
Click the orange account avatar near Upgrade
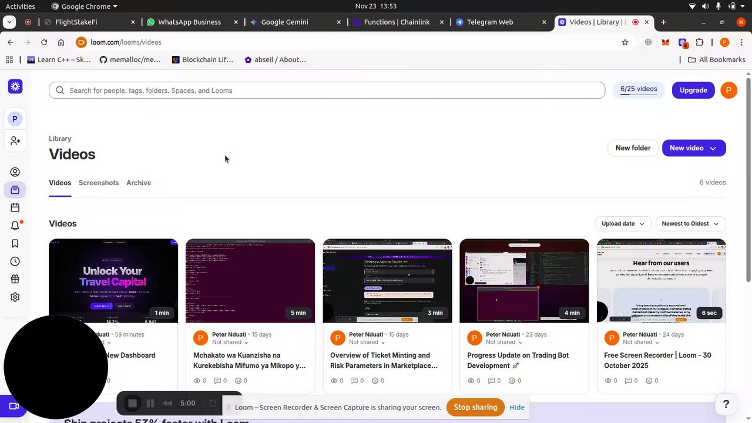[x=728, y=90]
